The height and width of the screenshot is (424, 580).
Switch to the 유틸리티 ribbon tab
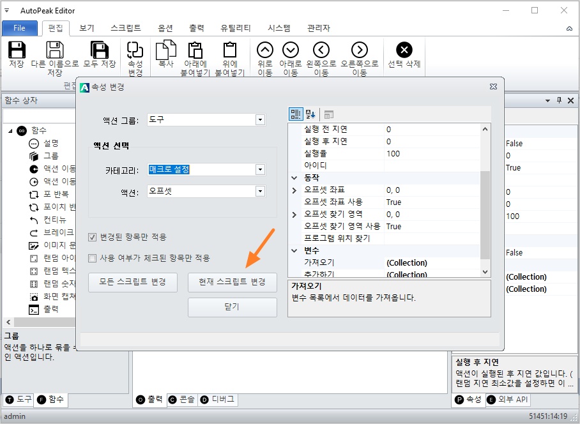(236, 28)
